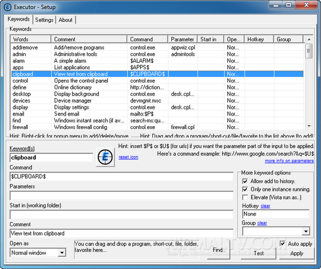Viewport: 321px width, 269px height.
Task: Toggle the Auto apply checkbox
Action: pos(282,244)
